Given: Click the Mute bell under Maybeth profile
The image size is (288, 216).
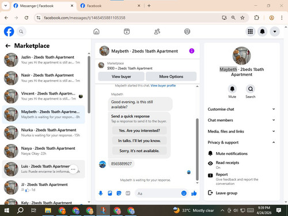Looking at the screenshot, I should [x=232, y=89].
